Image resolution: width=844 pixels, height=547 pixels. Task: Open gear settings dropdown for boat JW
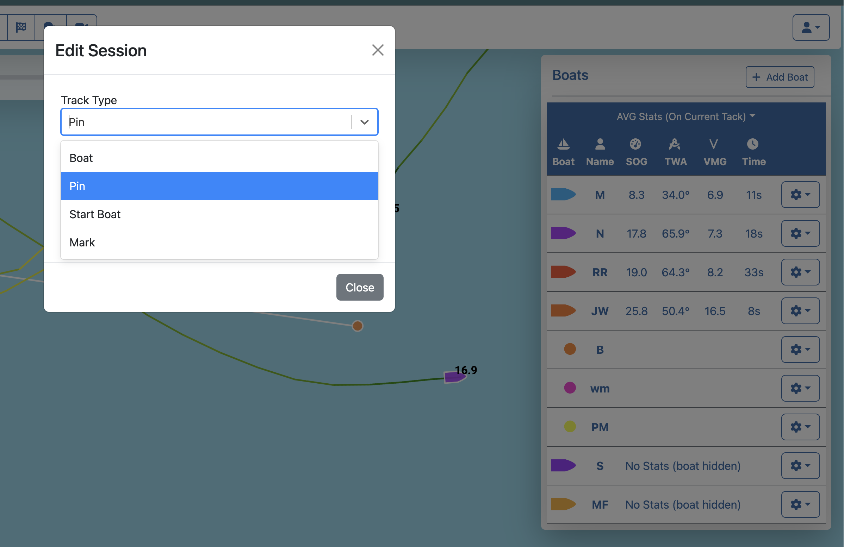tap(800, 311)
